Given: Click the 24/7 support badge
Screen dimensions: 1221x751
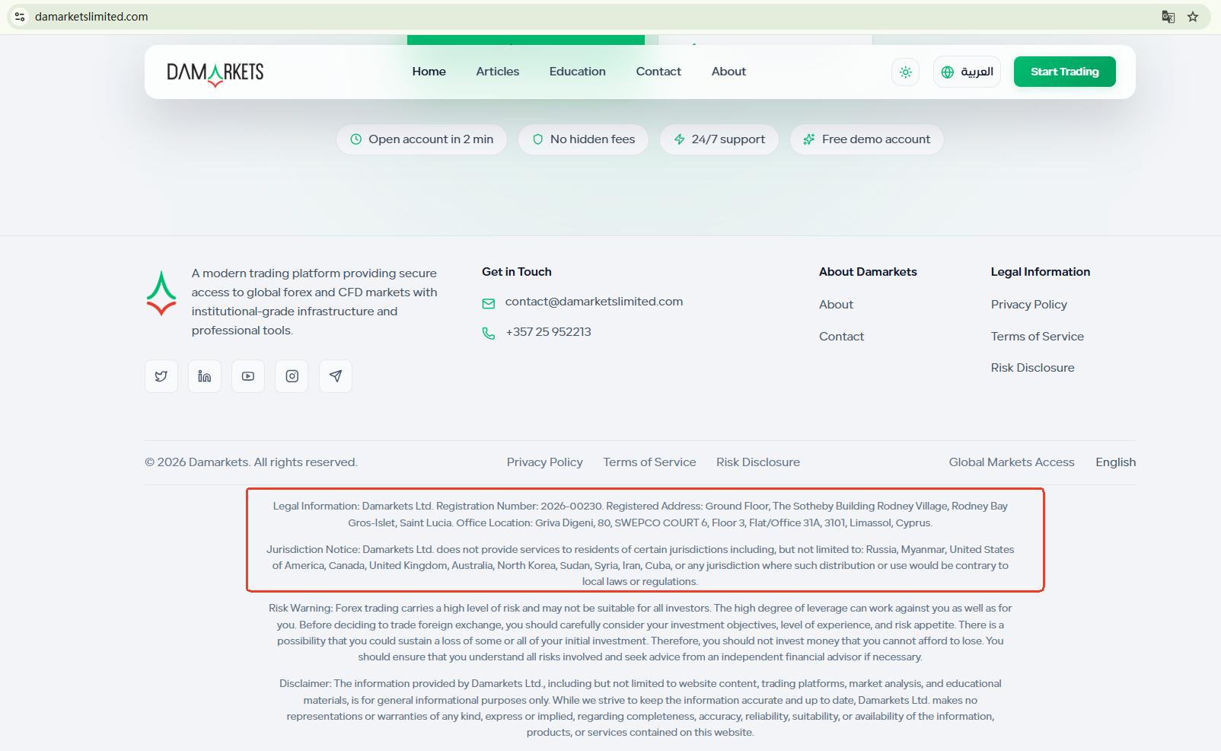Looking at the screenshot, I should click(x=719, y=139).
